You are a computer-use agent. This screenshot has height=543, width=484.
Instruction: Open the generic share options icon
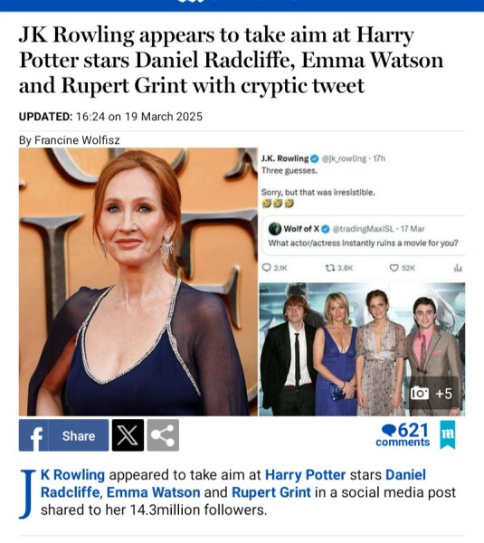click(x=163, y=435)
